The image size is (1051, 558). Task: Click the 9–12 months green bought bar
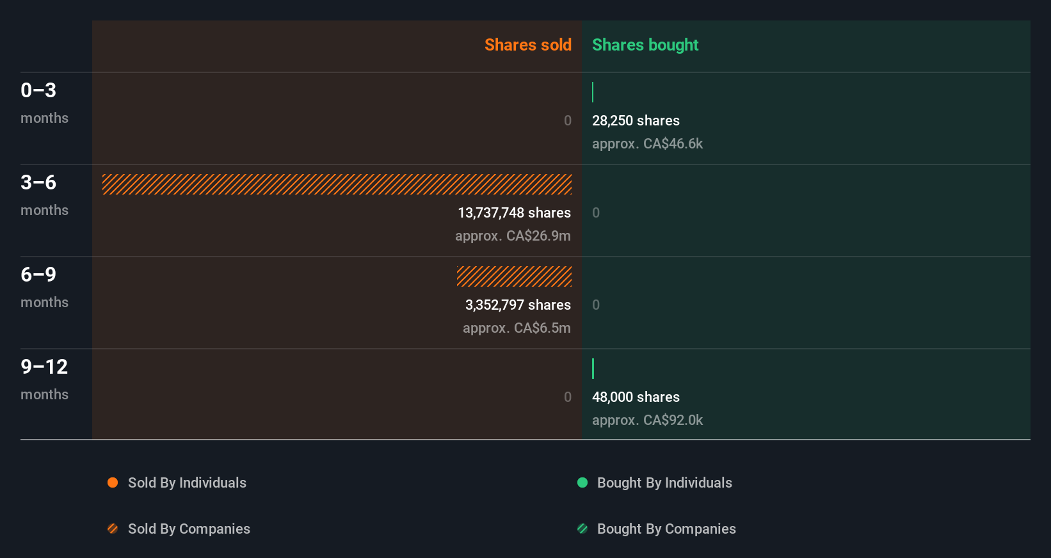pos(593,369)
